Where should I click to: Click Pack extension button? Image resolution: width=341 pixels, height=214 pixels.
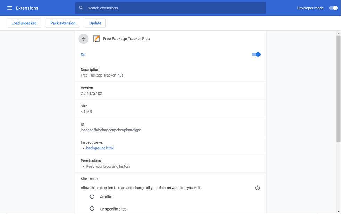point(63,23)
